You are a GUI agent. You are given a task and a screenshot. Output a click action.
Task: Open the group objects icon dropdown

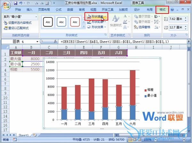[157, 22]
